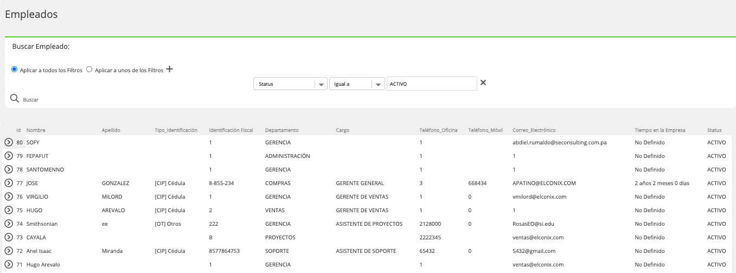Screen dimensions: 736x273
Task: Sort by the Status column header
Action: click(714, 130)
